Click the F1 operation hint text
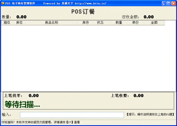The image size is (177, 126). pos(150,114)
